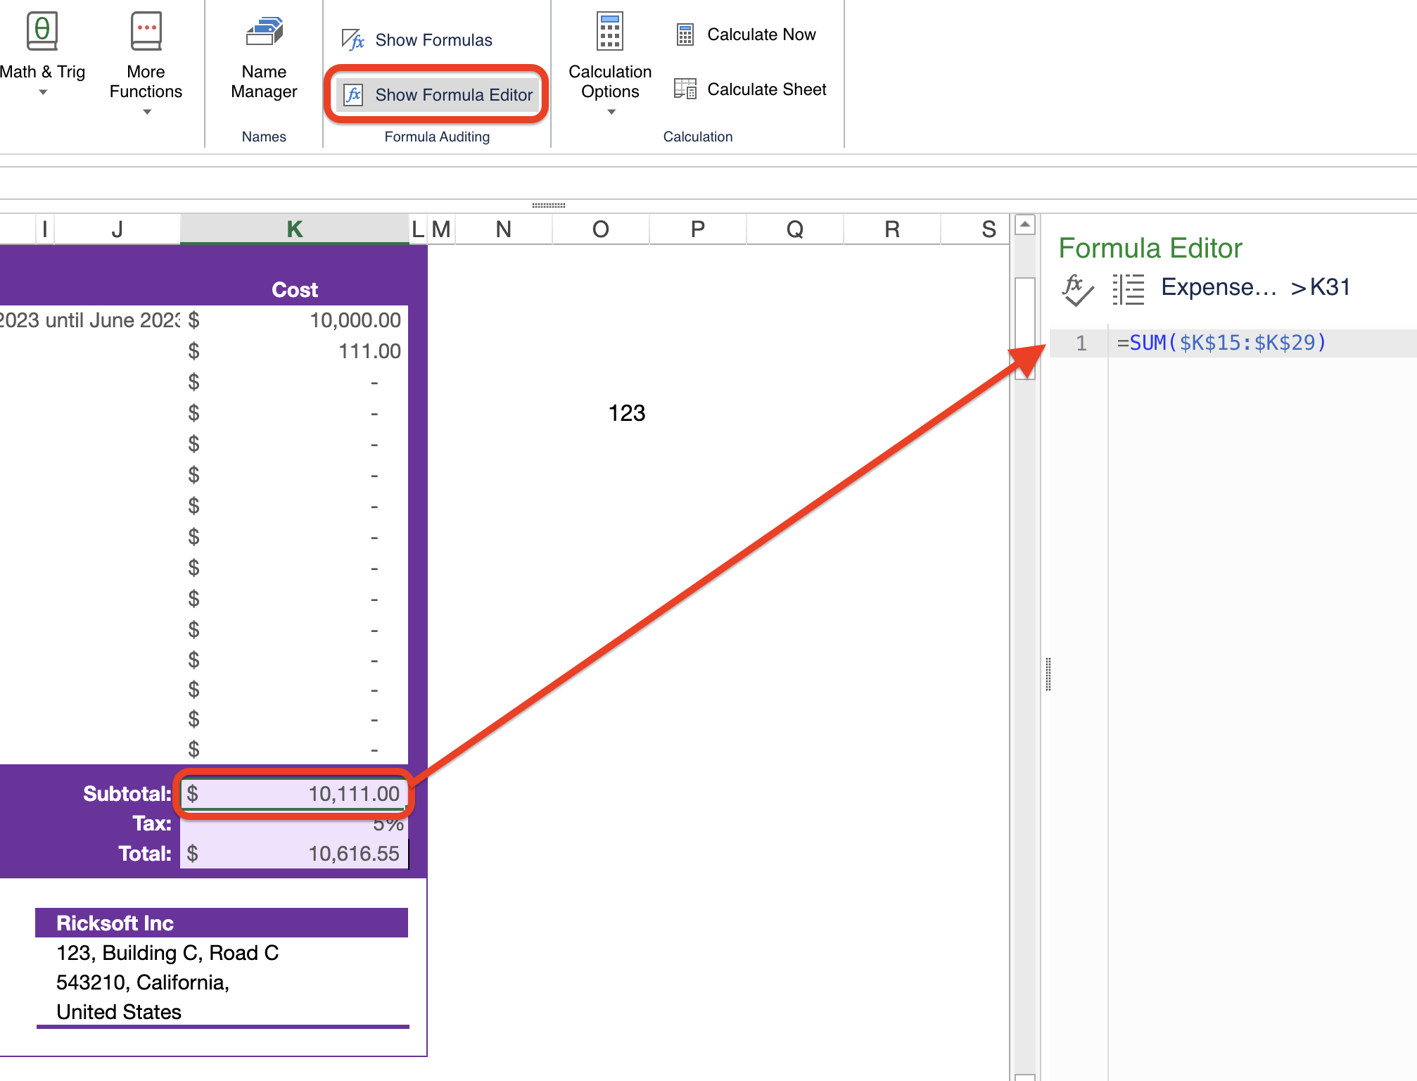Open the More Functions icon
Viewport: 1417px width, 1081px height.
[145, 30]
